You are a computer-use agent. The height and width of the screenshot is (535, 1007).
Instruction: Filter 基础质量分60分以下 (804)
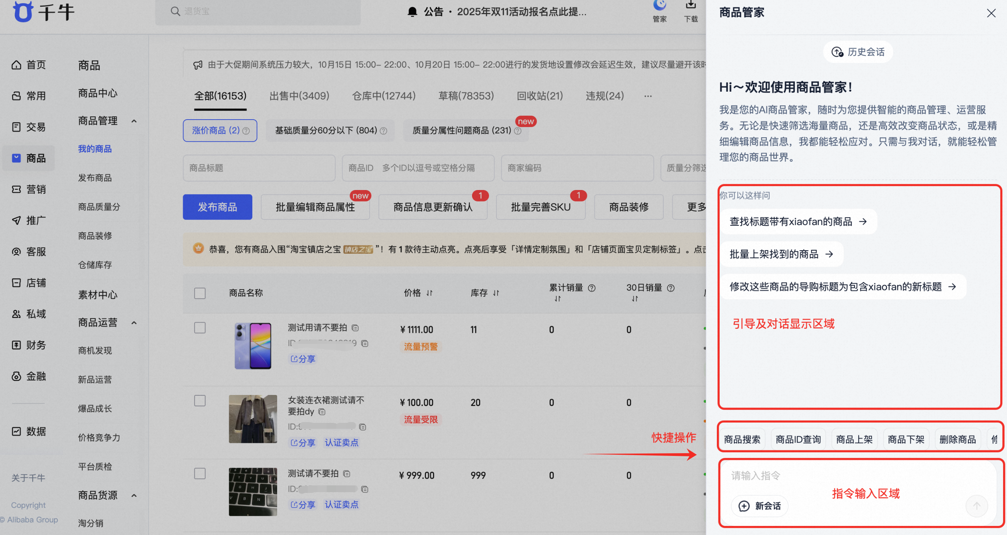pos(330,130)
